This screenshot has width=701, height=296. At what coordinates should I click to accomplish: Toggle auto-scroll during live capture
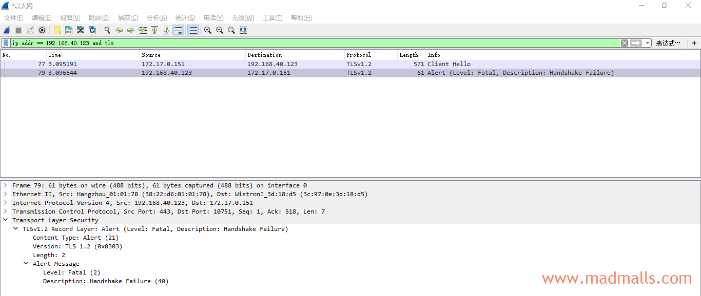179,30
